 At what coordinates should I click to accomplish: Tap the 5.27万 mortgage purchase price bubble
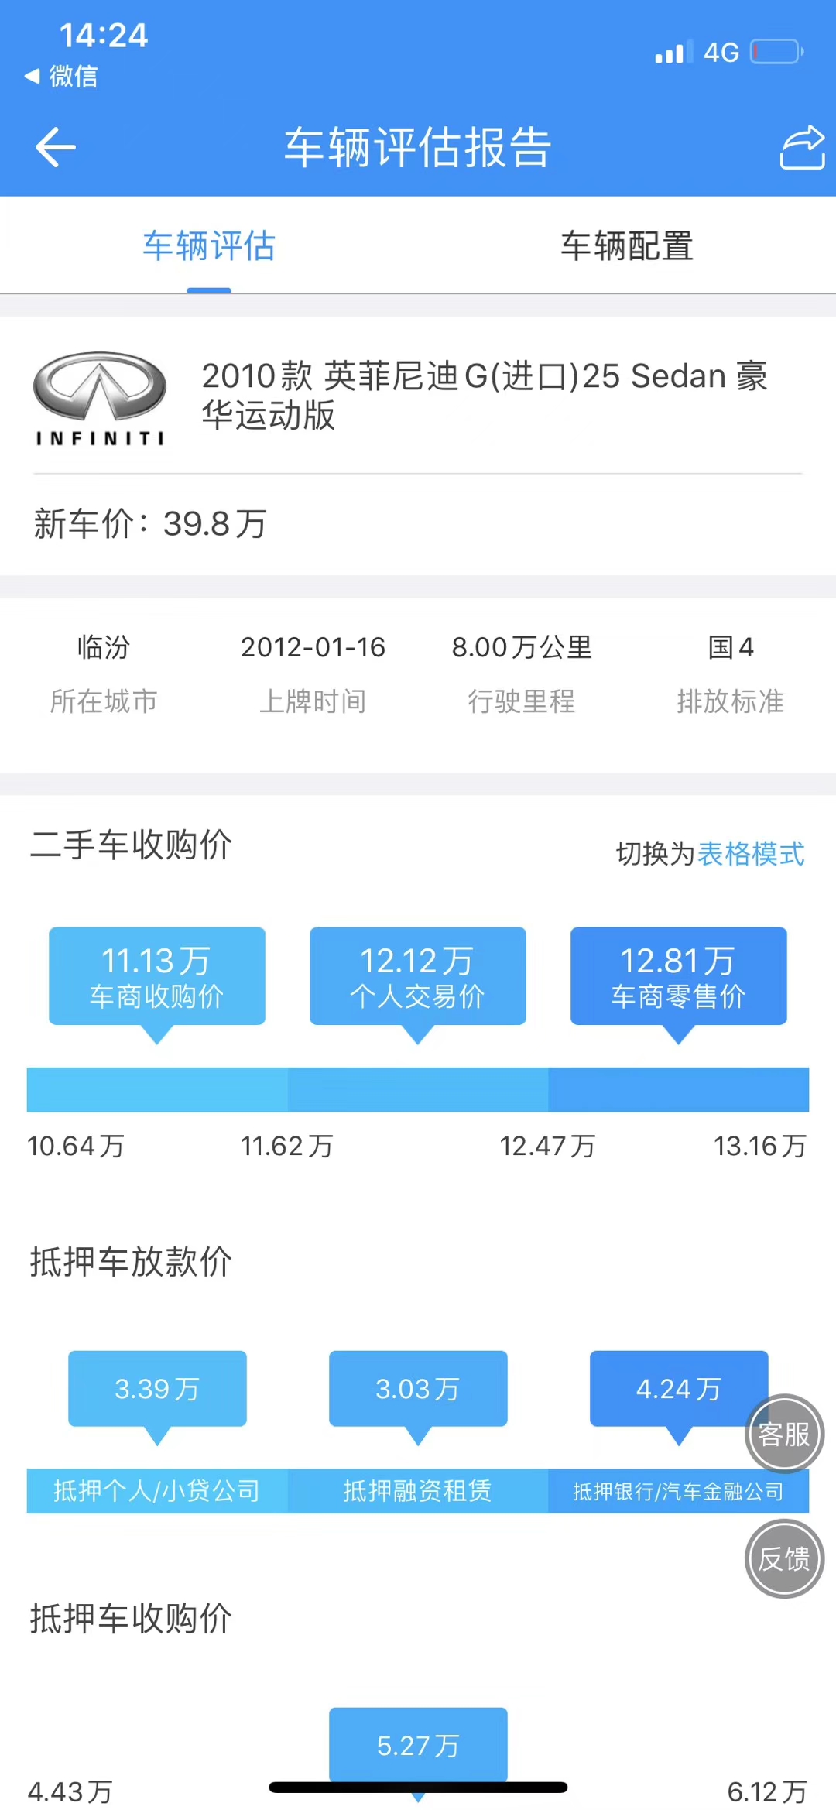tap(418, 1745)
